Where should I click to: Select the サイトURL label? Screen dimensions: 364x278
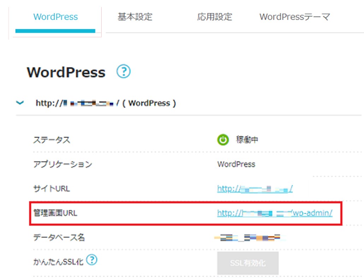(52, 189)
